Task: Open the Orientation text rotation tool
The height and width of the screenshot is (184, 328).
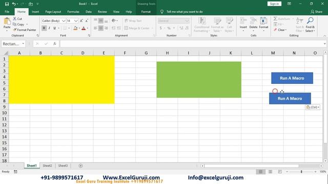Action: (x=114, y=20)
